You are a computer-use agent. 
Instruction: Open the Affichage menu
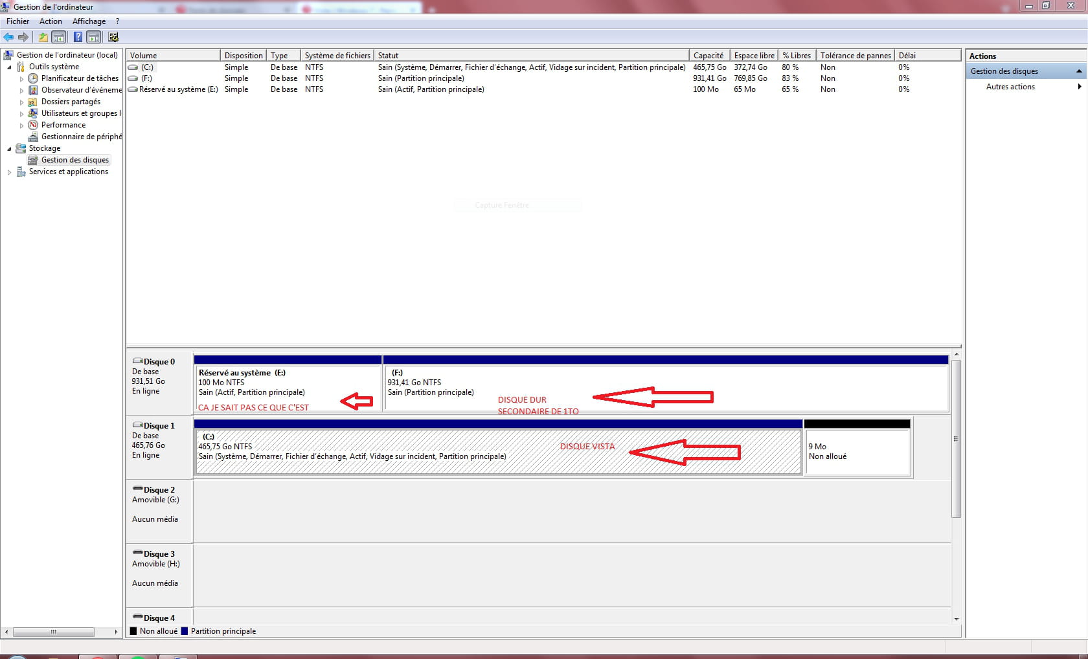coord(89,21)
